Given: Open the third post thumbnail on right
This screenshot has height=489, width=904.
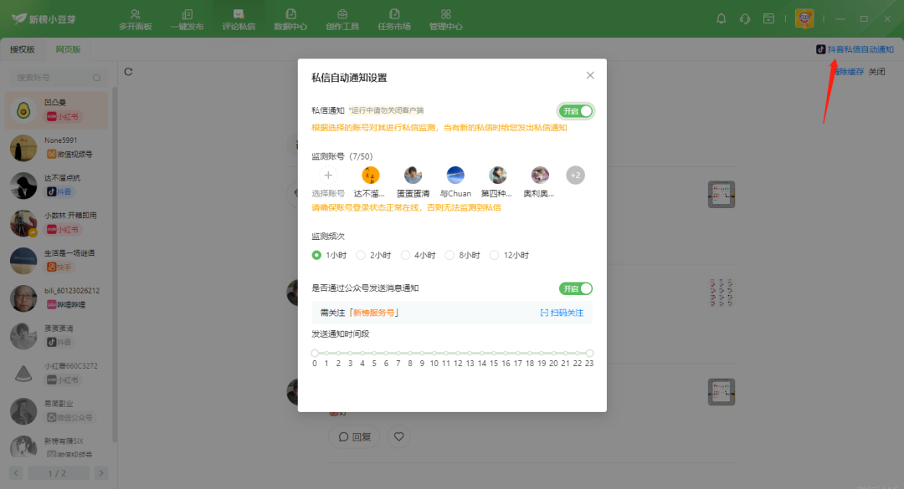Looking at the screenshot, I should [x=722, y=392].
